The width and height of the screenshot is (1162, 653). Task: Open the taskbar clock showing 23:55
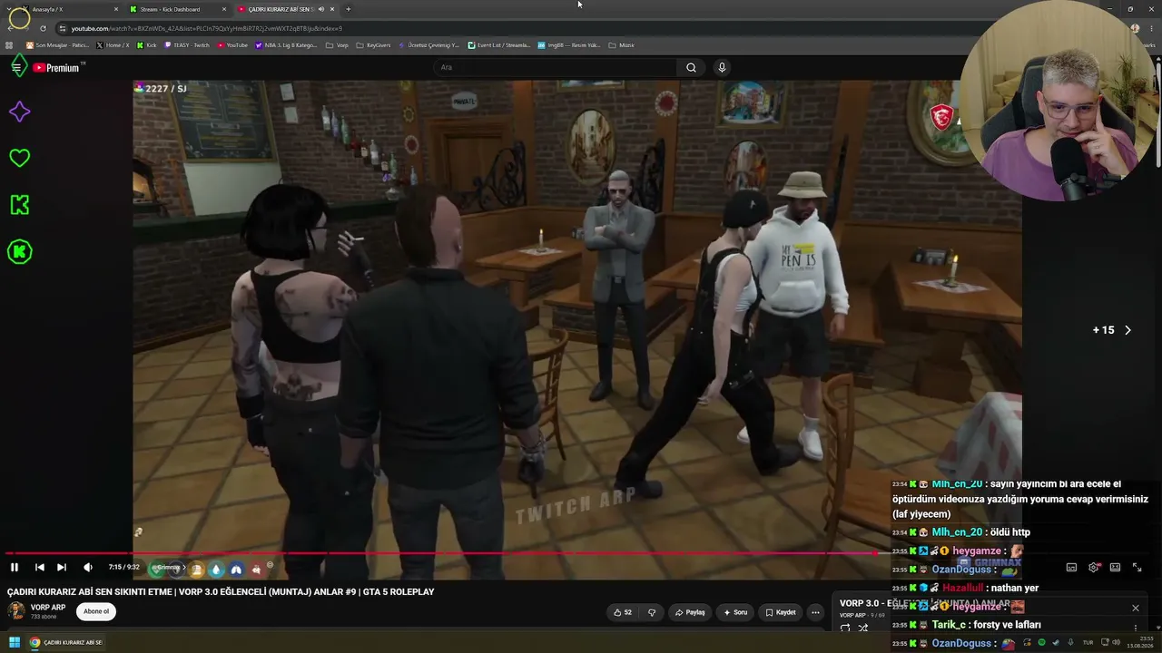coord(1141,643)
